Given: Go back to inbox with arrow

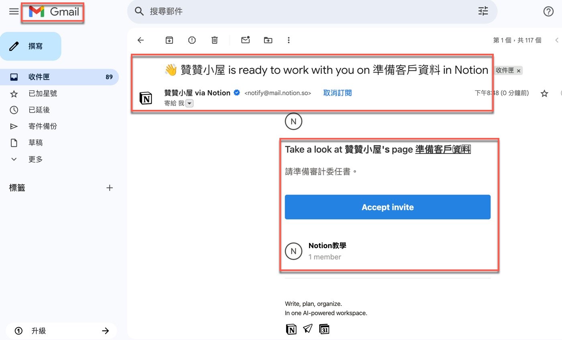Looking at the screenshot, I should tap(140, 40).
